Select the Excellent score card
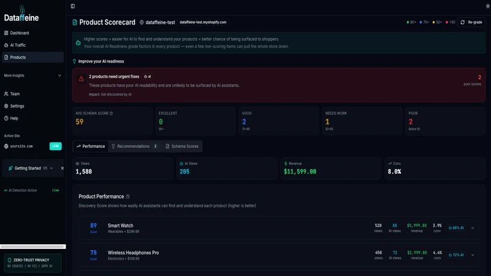The height and width of the screenshot is (276, 491). coord(195,121)
